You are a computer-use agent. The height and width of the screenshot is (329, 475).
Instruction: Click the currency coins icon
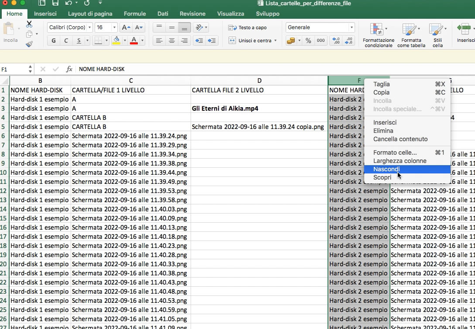coord(291,41)
